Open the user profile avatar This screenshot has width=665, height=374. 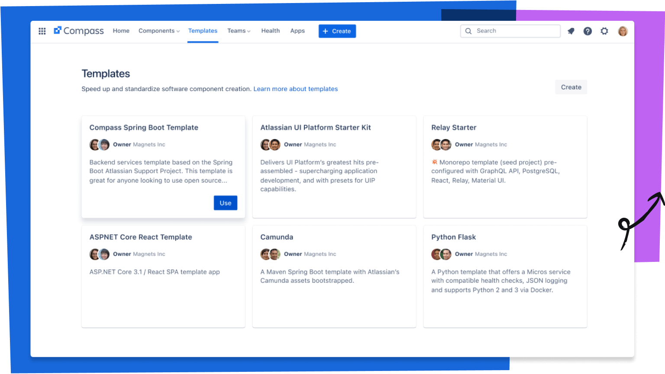[623, 31]
